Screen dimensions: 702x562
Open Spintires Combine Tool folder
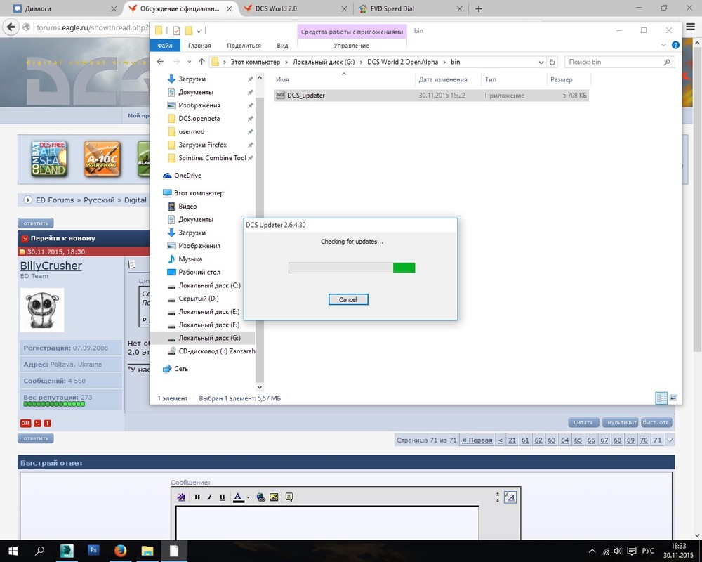coord(212,158)
